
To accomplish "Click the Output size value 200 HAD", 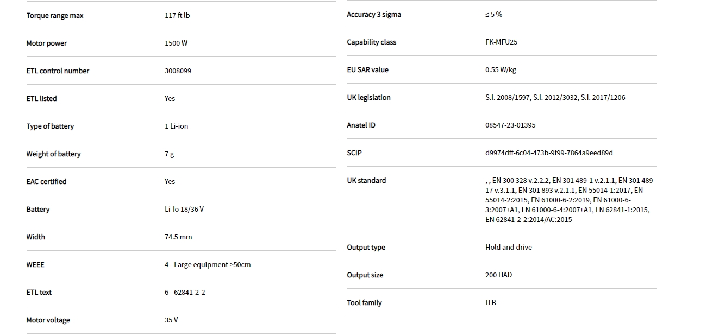I will 498,275.
